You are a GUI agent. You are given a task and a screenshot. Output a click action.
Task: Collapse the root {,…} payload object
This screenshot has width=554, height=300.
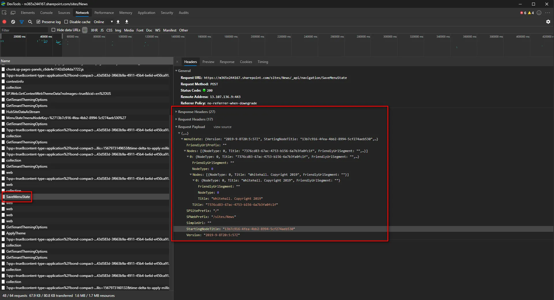click(x=179, y=133)
